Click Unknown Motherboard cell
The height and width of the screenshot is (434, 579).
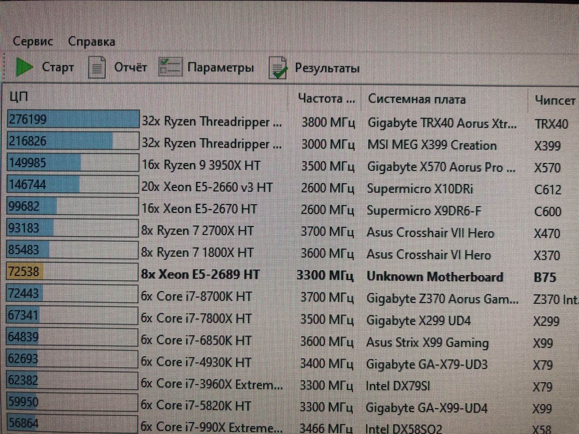coord(435,276)
